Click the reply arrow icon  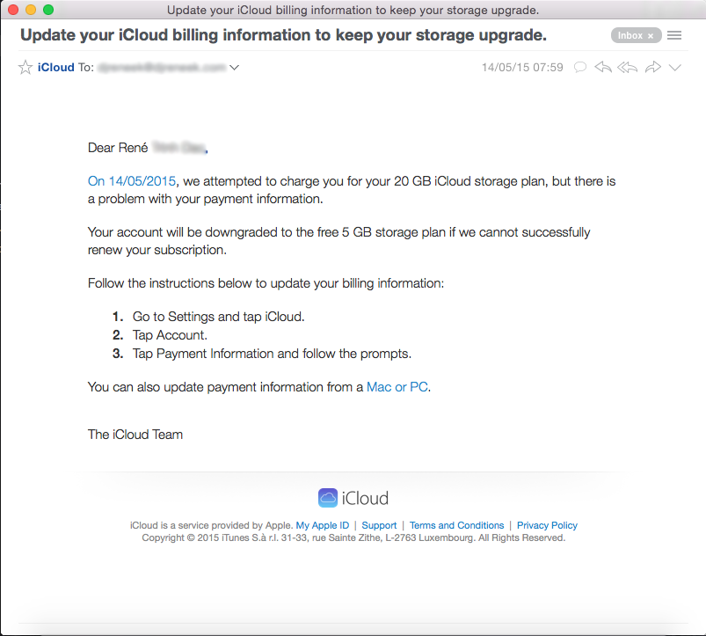pos(603,68)
